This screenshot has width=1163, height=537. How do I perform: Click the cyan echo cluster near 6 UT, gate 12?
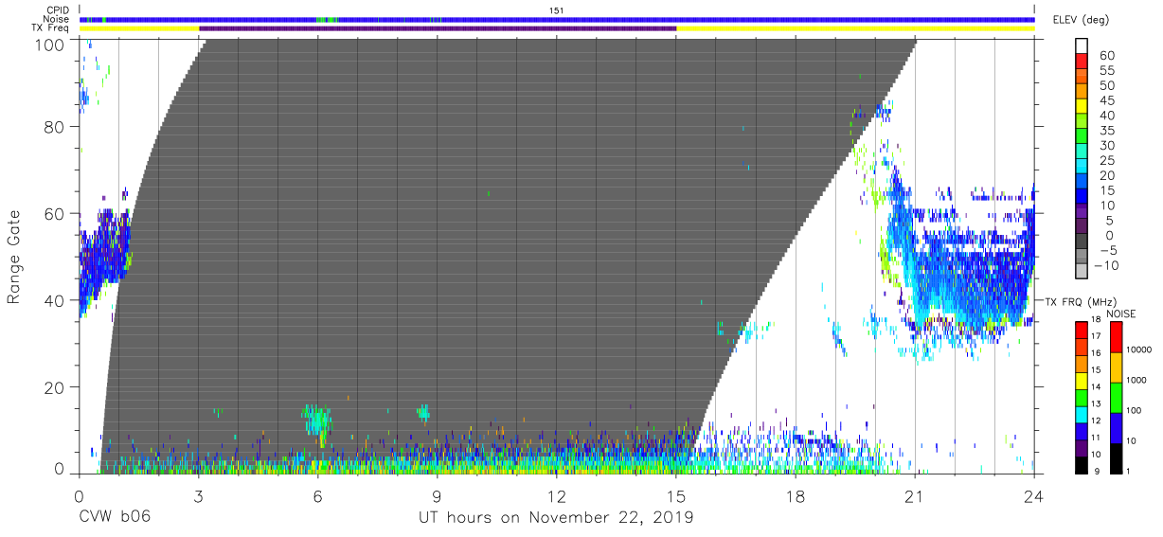(x=318, y=421)
